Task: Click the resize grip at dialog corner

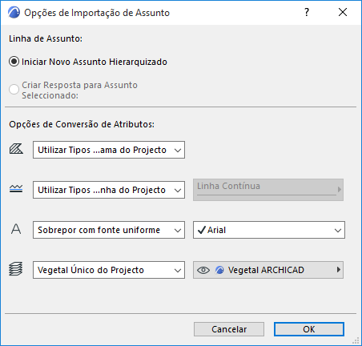Action: coord(356,340)
